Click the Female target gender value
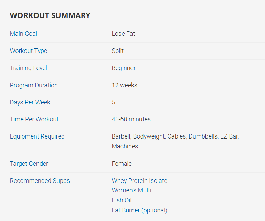Image resolution: width=265 pixels, height=221 pixels. click(121, 164)
